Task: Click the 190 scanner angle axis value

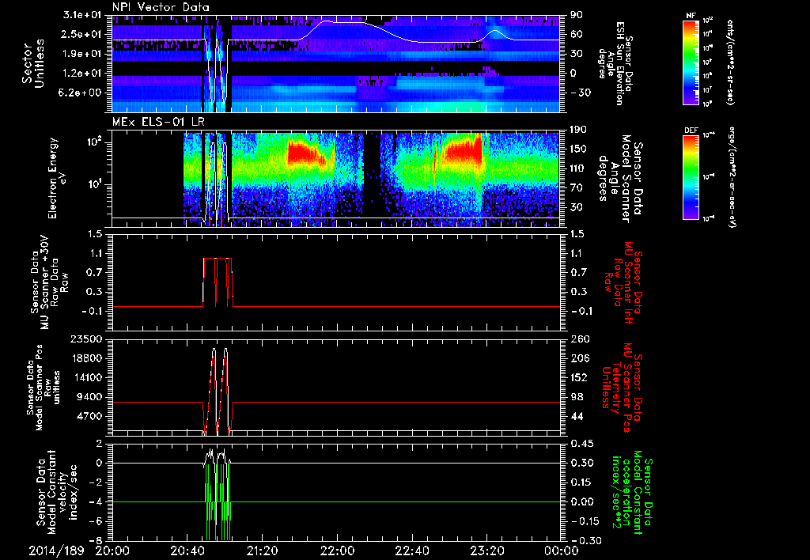Action: click(x=580, y=130)
